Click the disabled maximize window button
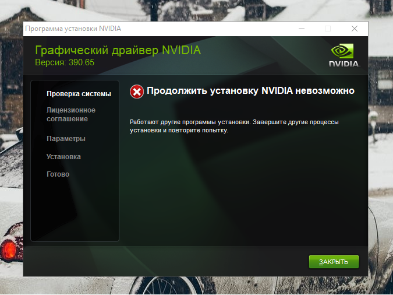Image resolution: width=393 pixels, height=295 pixels. pyautogui.click(x=328, y=29)
